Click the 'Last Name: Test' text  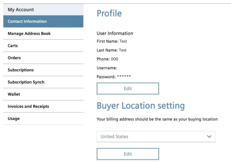[x=112, y=50]
